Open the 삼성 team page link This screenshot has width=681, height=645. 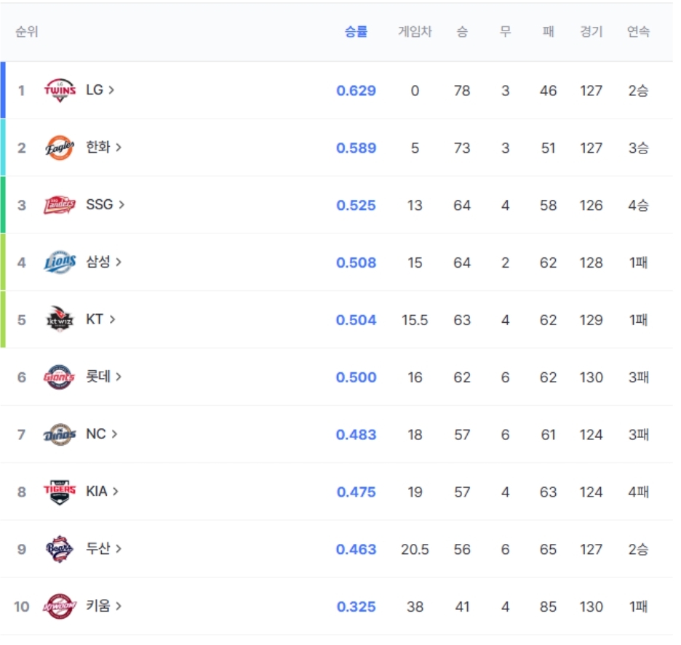[104, 262]
